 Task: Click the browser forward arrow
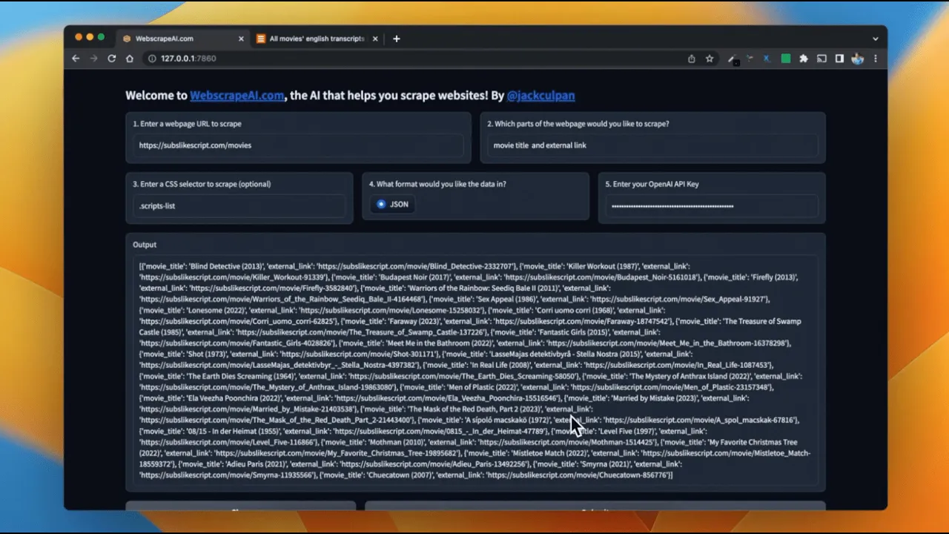[93, 59]
